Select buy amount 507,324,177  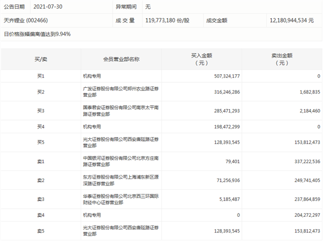point(227,76)
